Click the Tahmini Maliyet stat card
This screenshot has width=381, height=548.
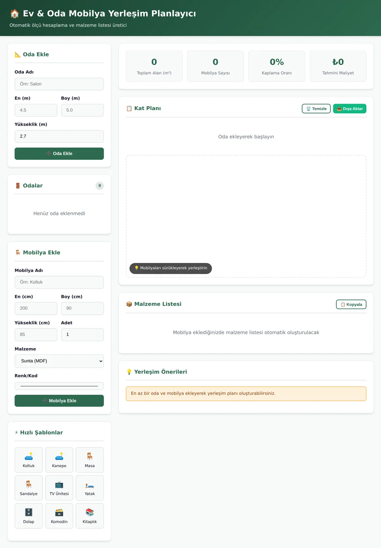tap(338, 66)
